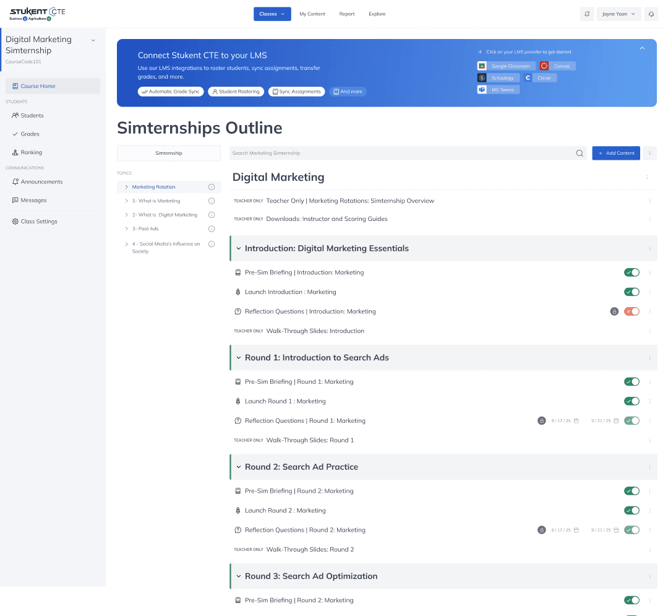Click And more pill in banner
Screen dimensions: 668x616
point(348,92)
